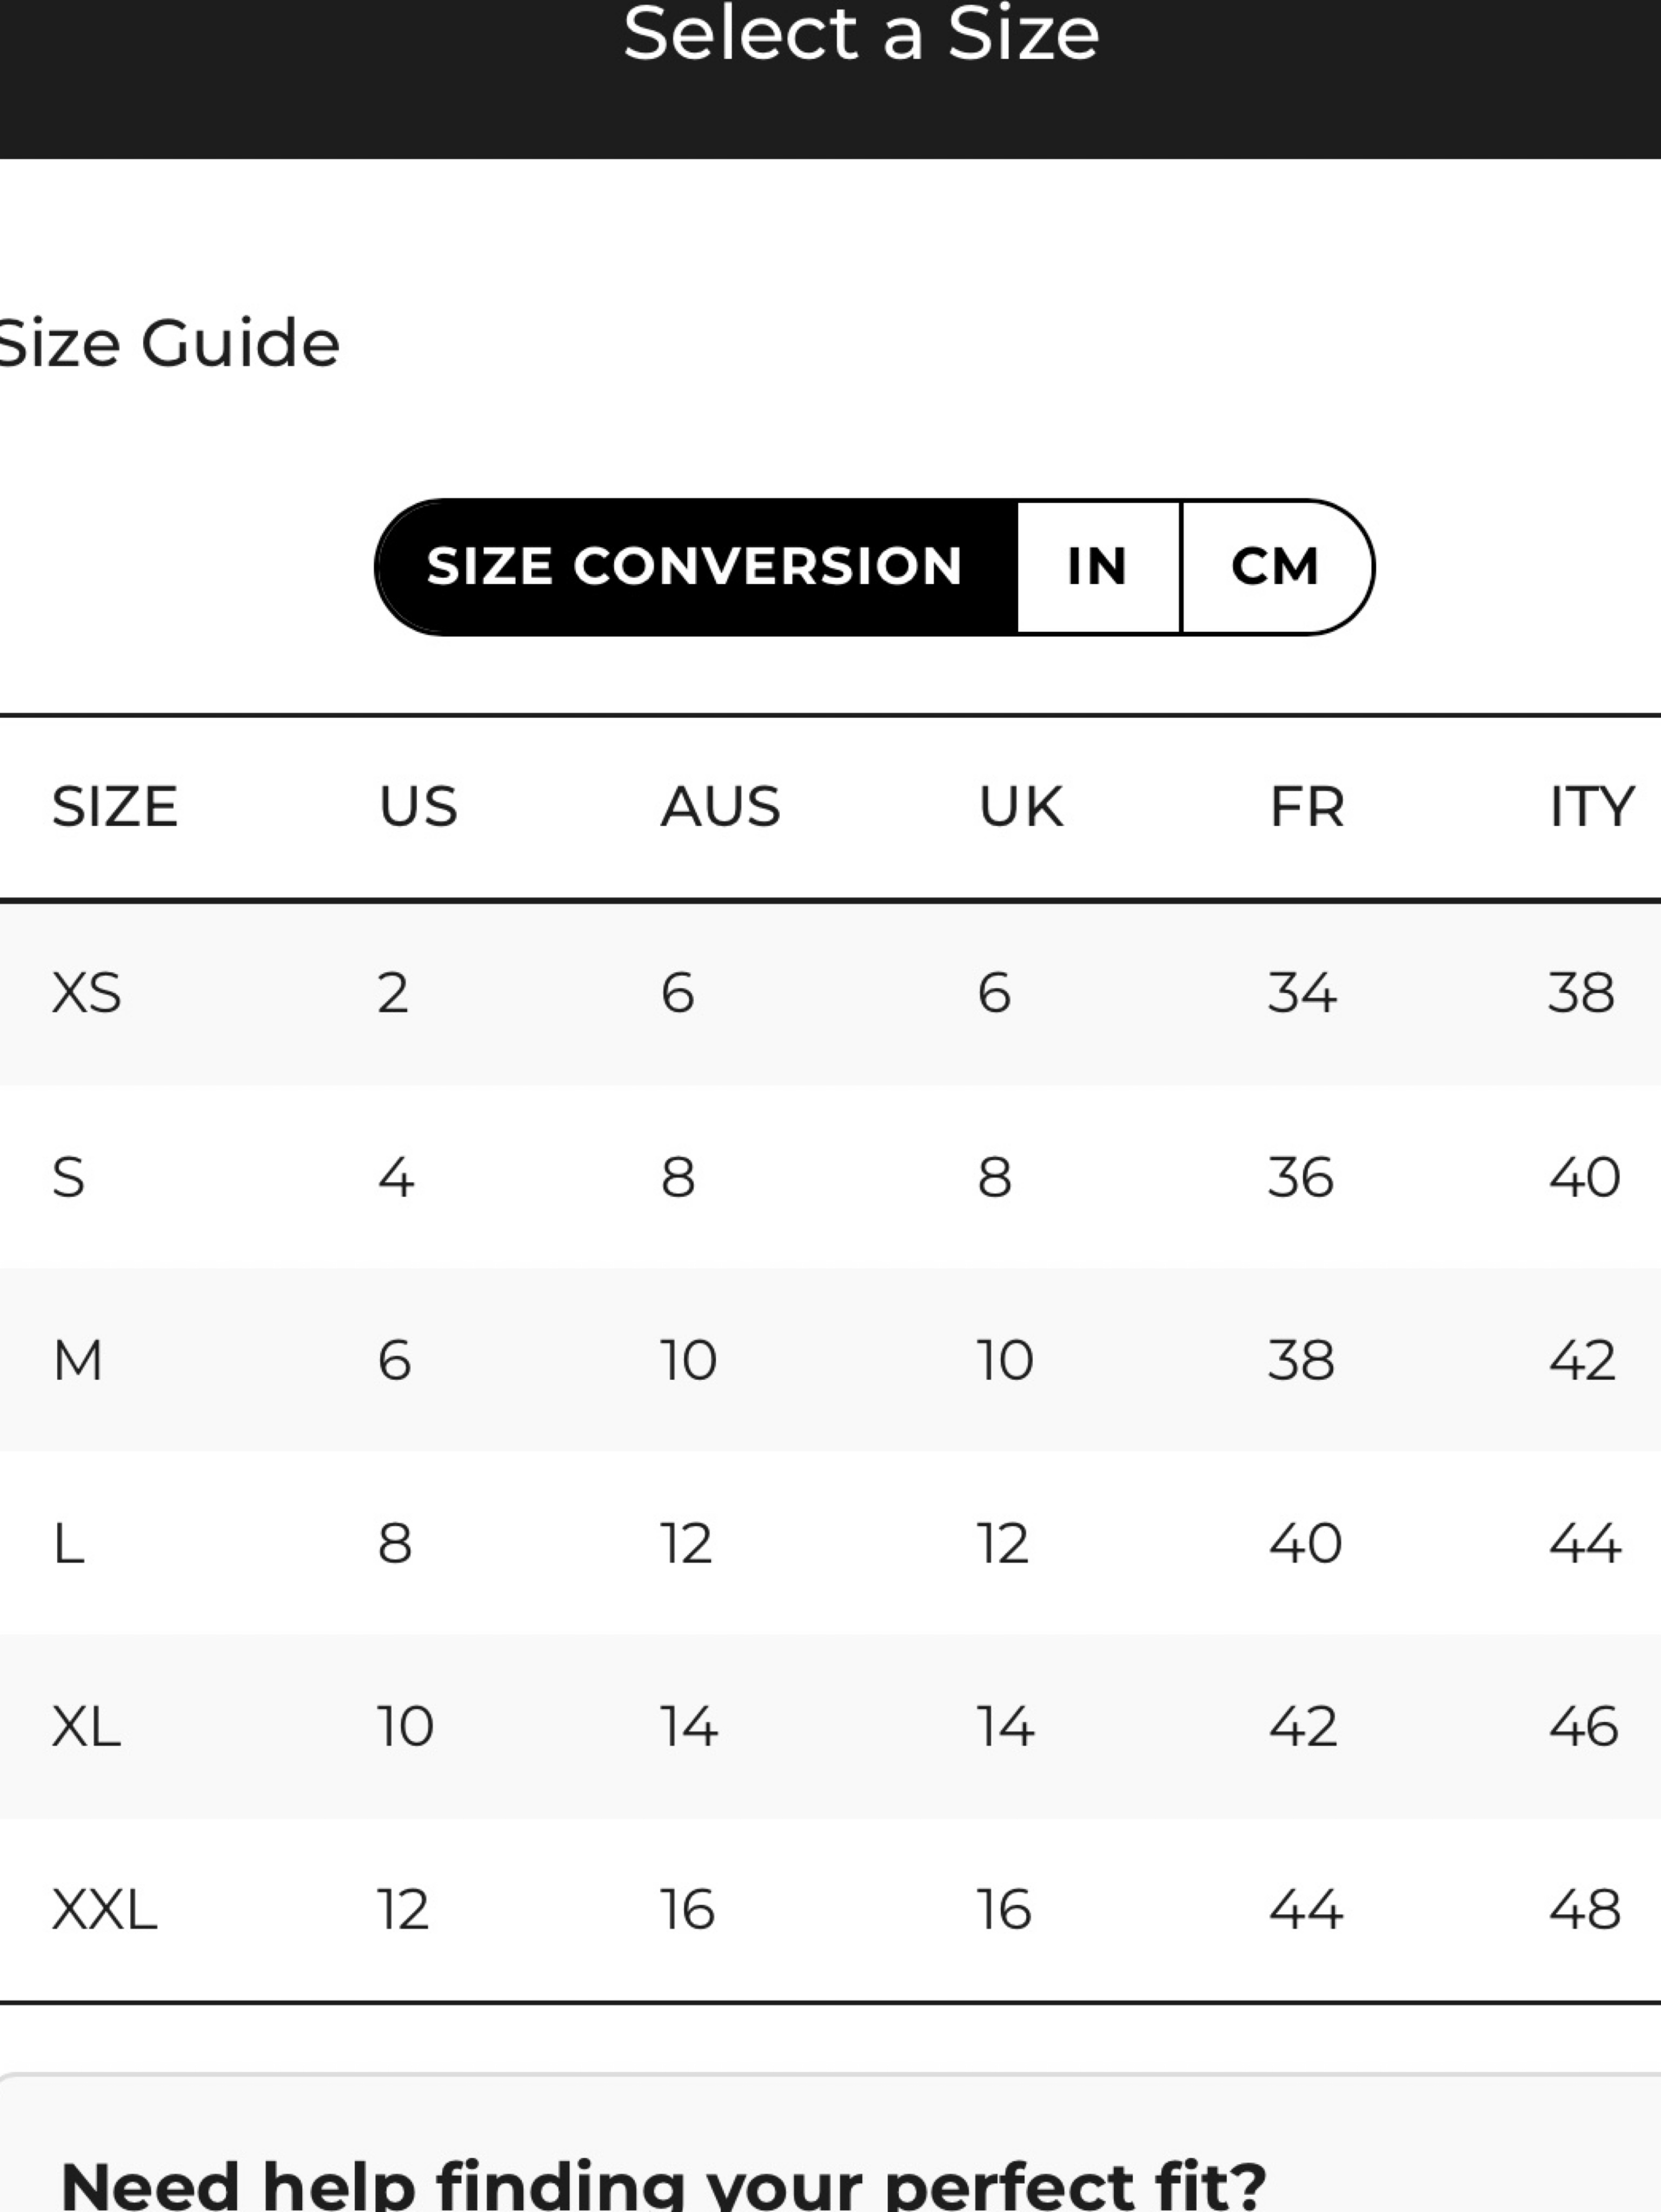Click the US column header
1661x2212 pixels.
(418, 806)
